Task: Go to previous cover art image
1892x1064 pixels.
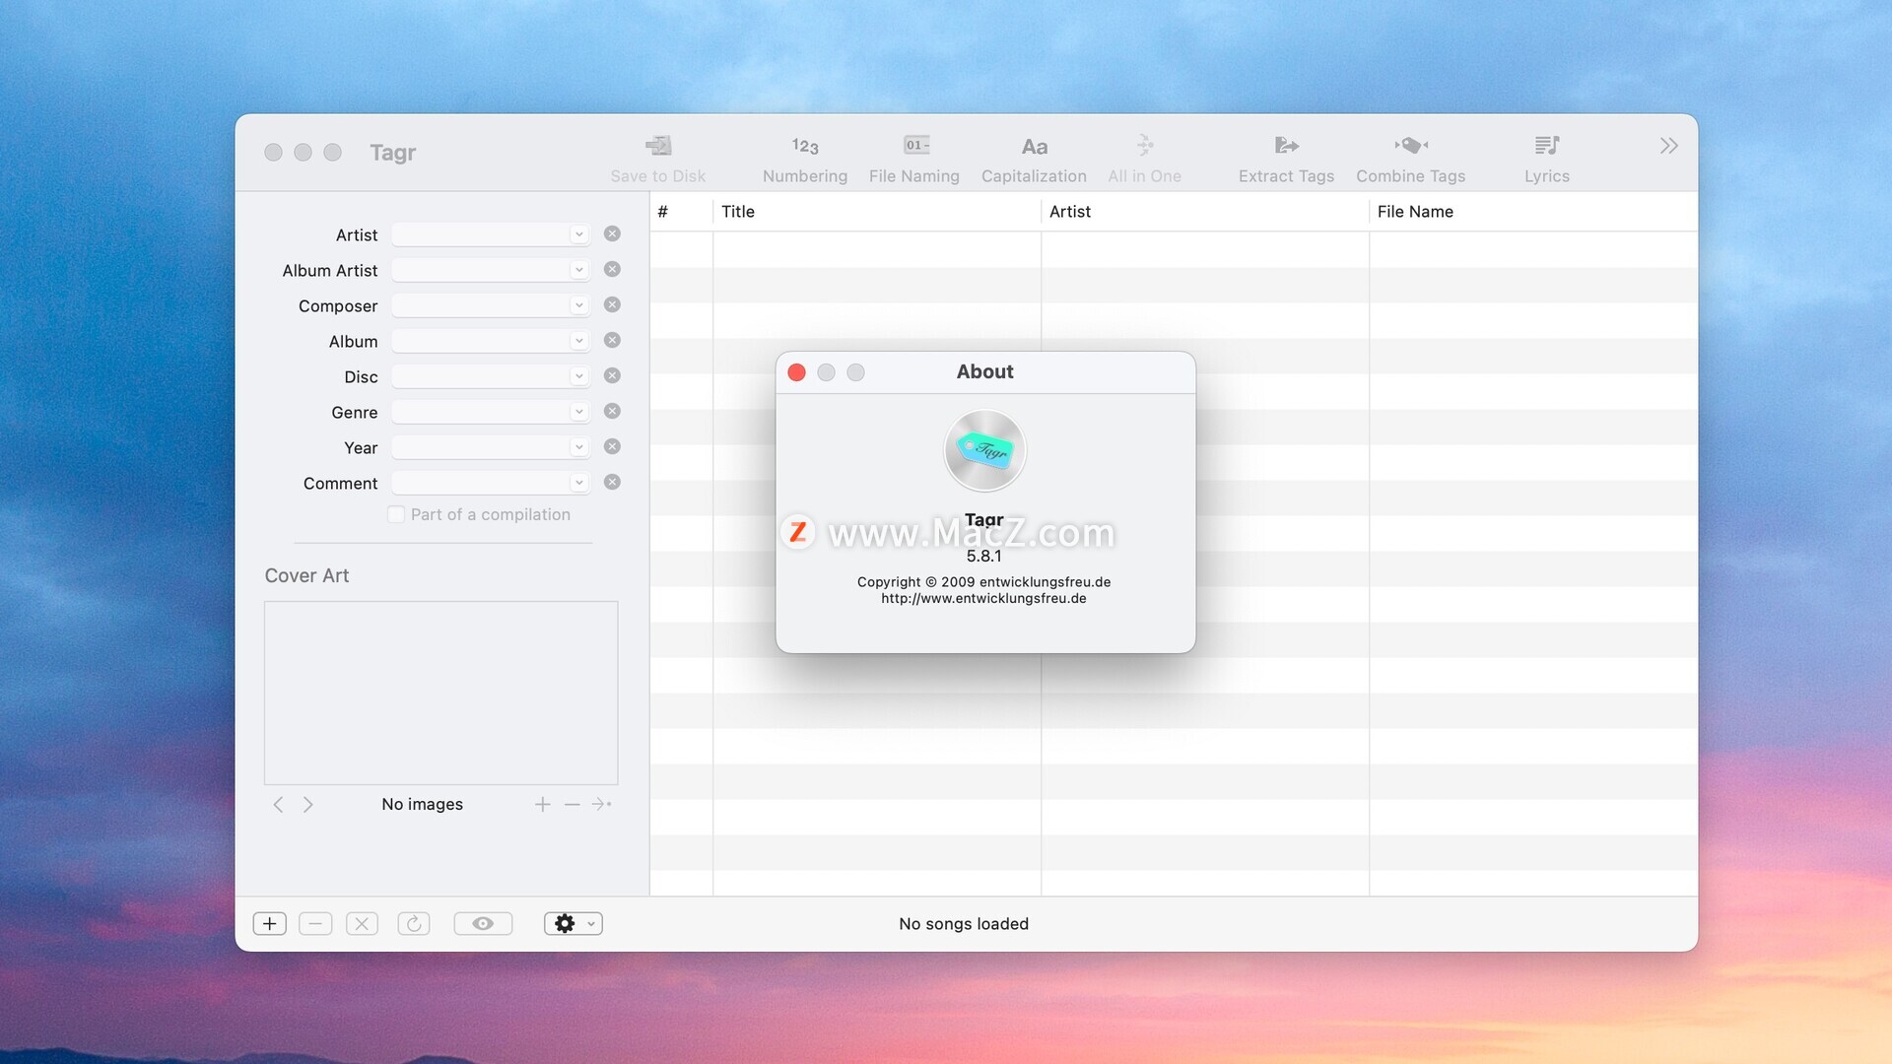Action: [278, 805]
